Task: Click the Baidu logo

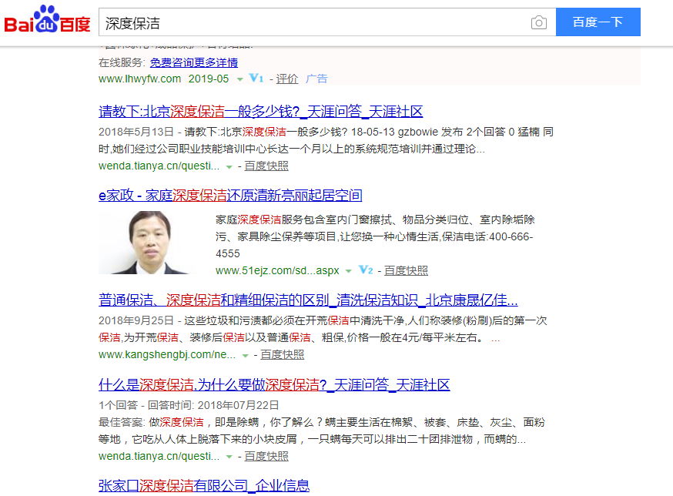Action: tap(48, 22)
